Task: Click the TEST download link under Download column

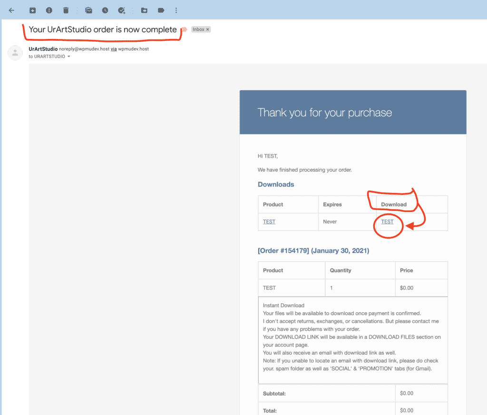Action: pos(387,222)
